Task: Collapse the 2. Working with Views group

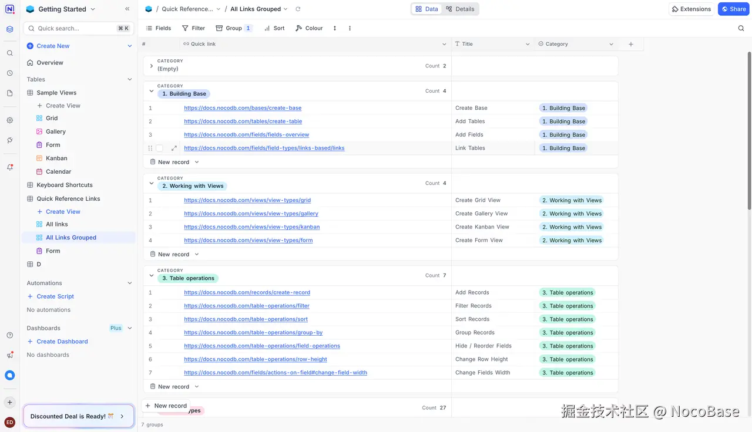Action: coord(152,183)
